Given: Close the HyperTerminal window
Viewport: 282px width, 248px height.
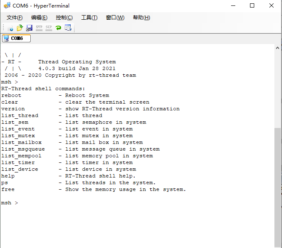Looking at the screenshot, I should click(x=271, y=5).
